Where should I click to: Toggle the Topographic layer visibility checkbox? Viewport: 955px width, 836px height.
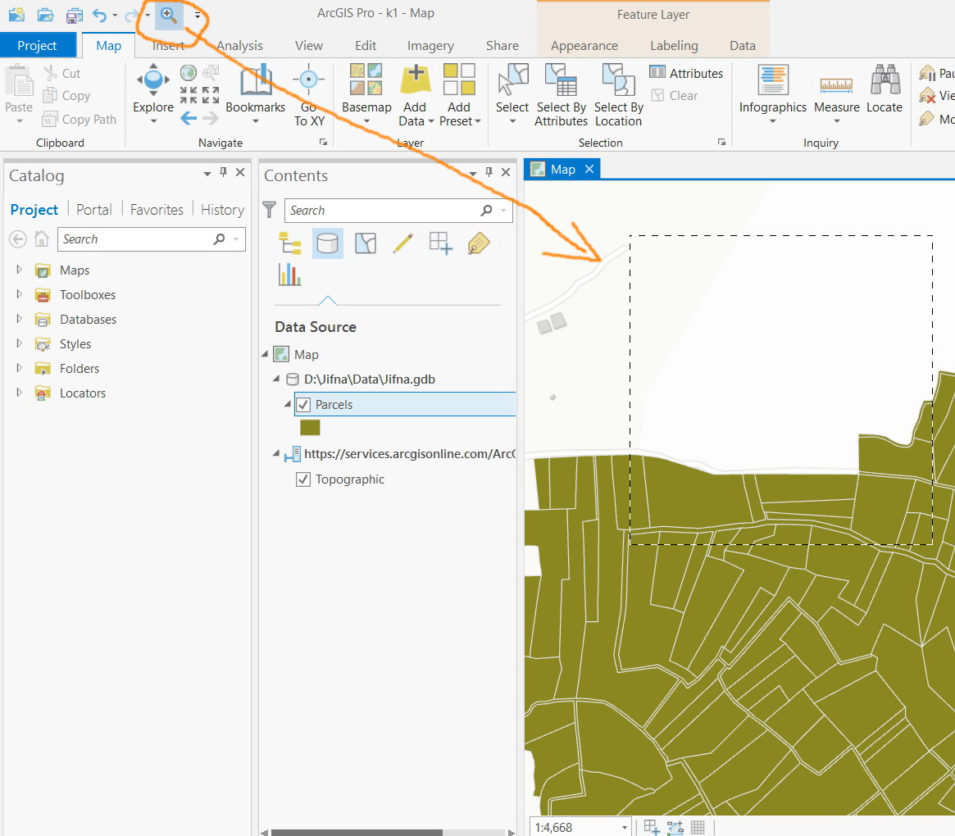303,479
